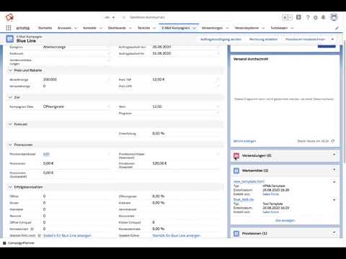Click the pencil icon to edit navigation
This screenshot has height=259, width=346.
(x=337, y=28)
